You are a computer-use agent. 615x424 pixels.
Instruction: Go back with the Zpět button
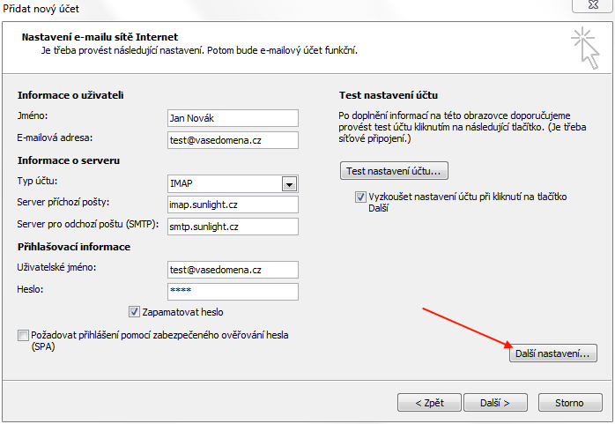point(429,403)
